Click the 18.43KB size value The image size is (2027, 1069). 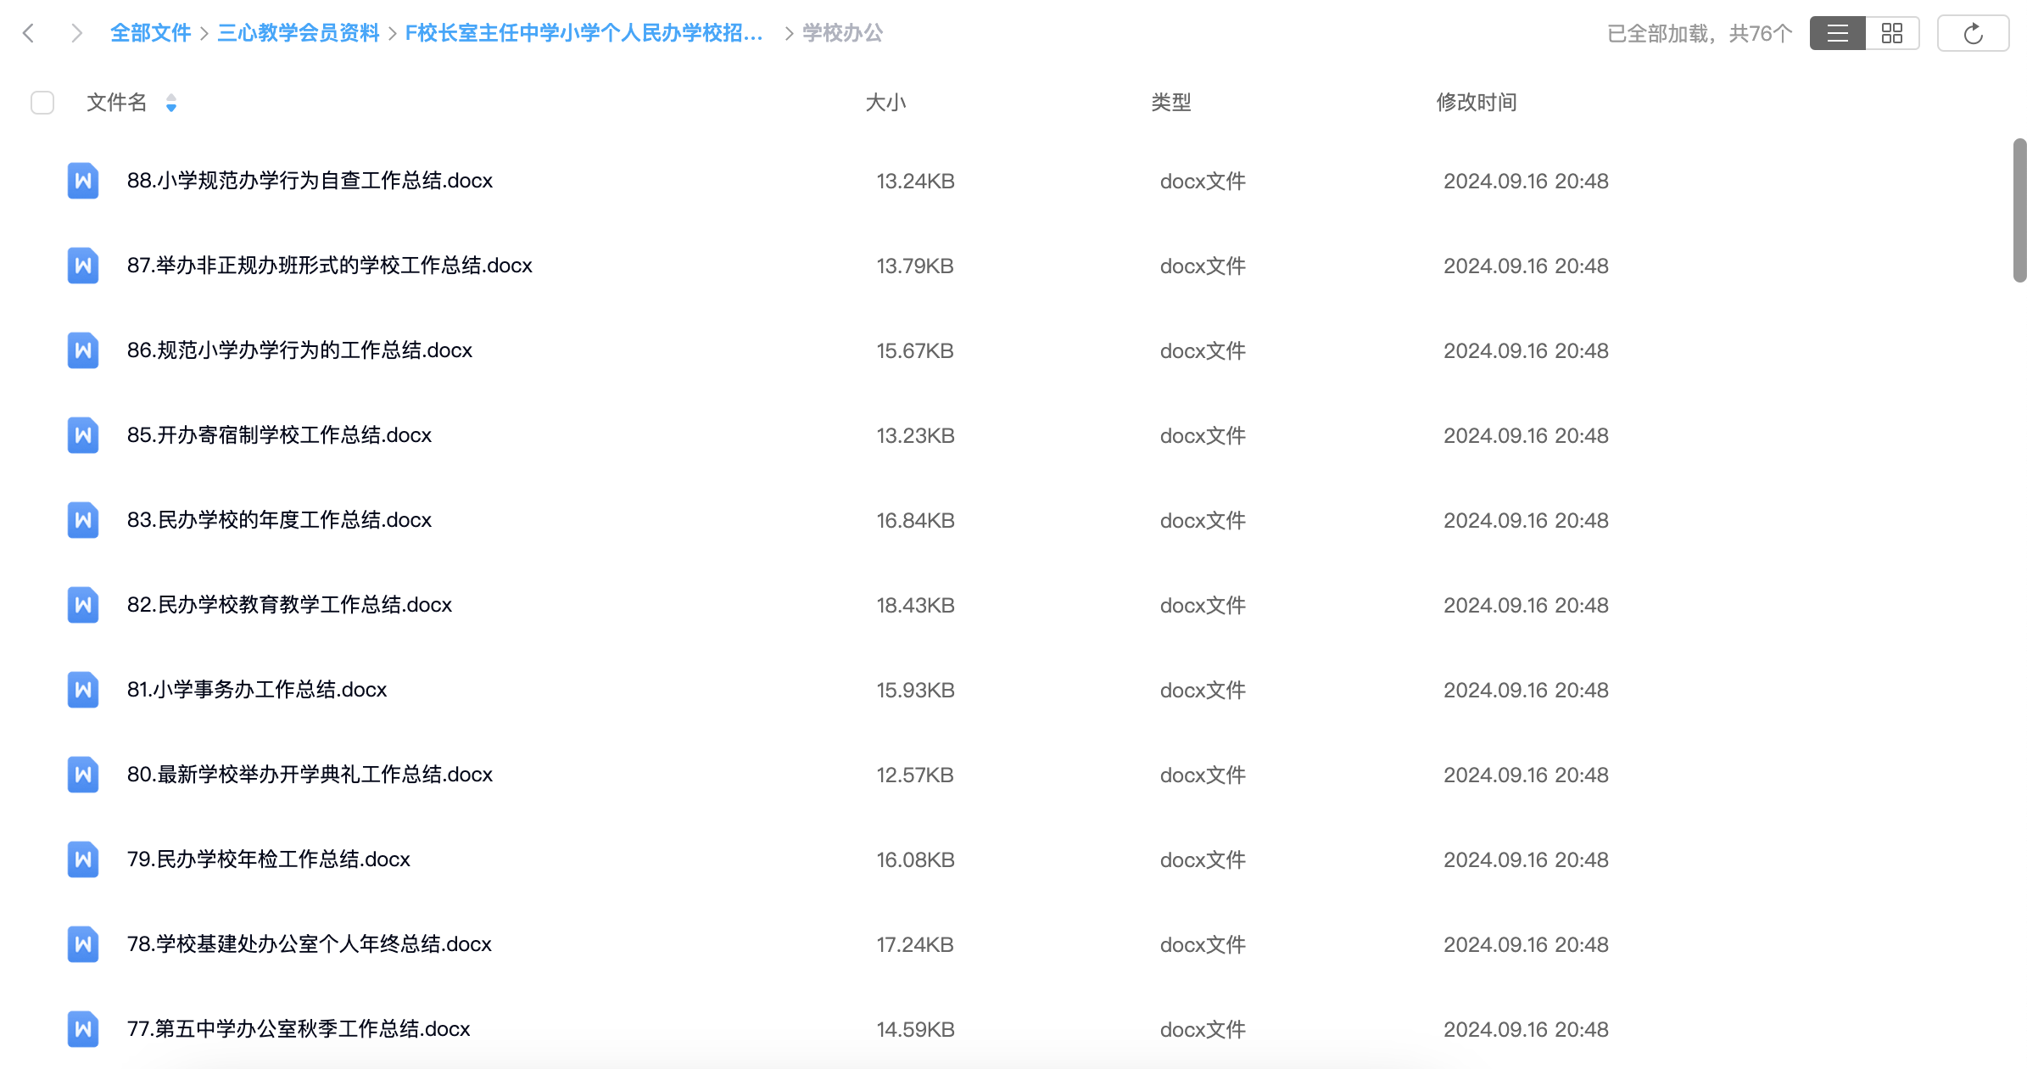pyautogui.click(x=915, y=605)
